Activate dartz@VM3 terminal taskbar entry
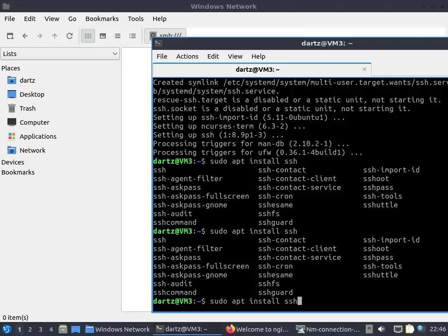 187,329
